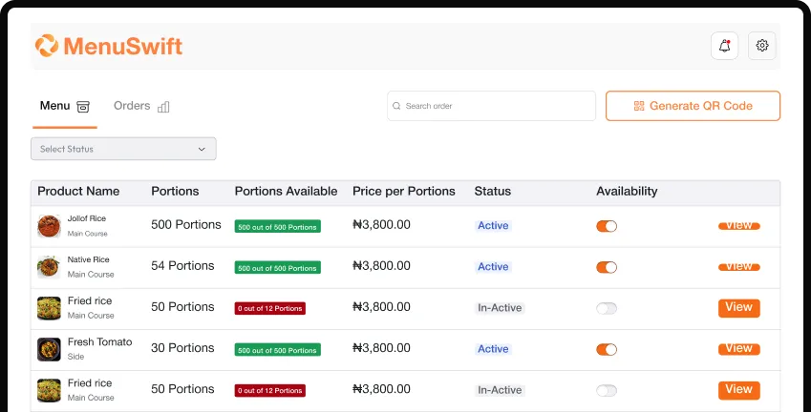Click the Availability column header
The image size is (811, 412).
(x=627, y=191)
